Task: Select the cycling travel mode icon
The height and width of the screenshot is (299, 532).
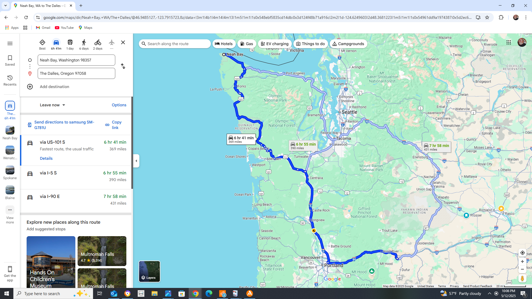Action: coord(98,43)
